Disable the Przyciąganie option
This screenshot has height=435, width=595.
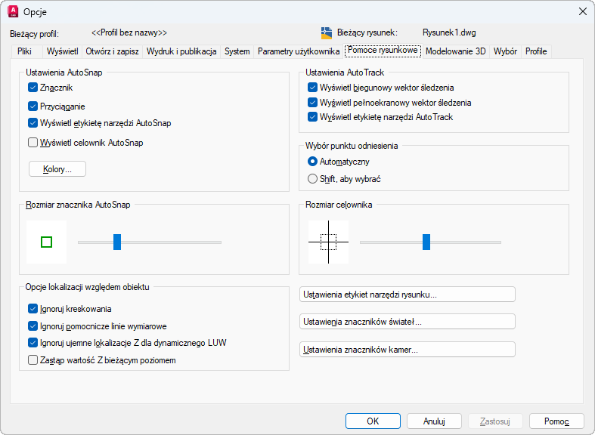coord(33,106)
